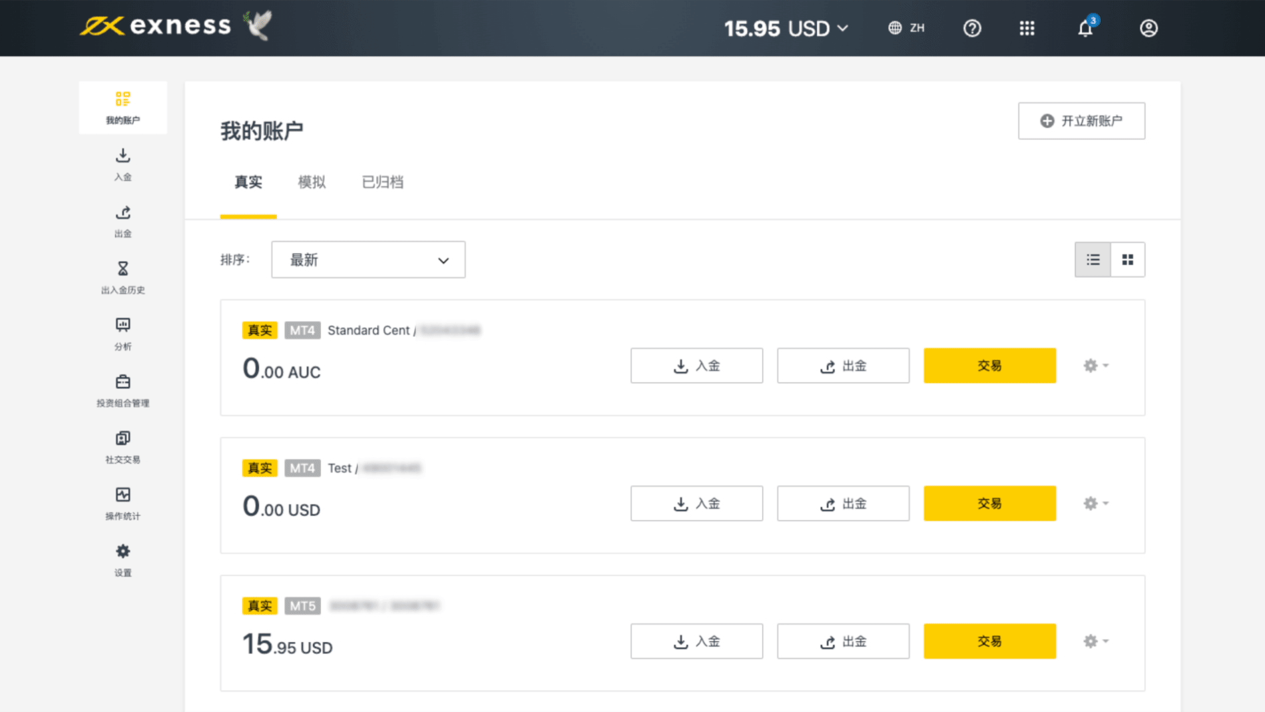Open ZH language selector
The image size is (1265, 712).
click(906, 28)
